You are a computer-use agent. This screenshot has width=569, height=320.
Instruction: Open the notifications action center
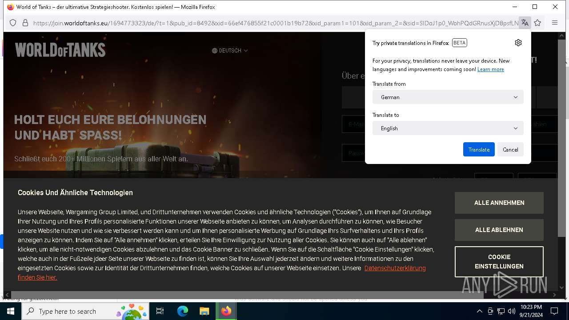point(554,311)
